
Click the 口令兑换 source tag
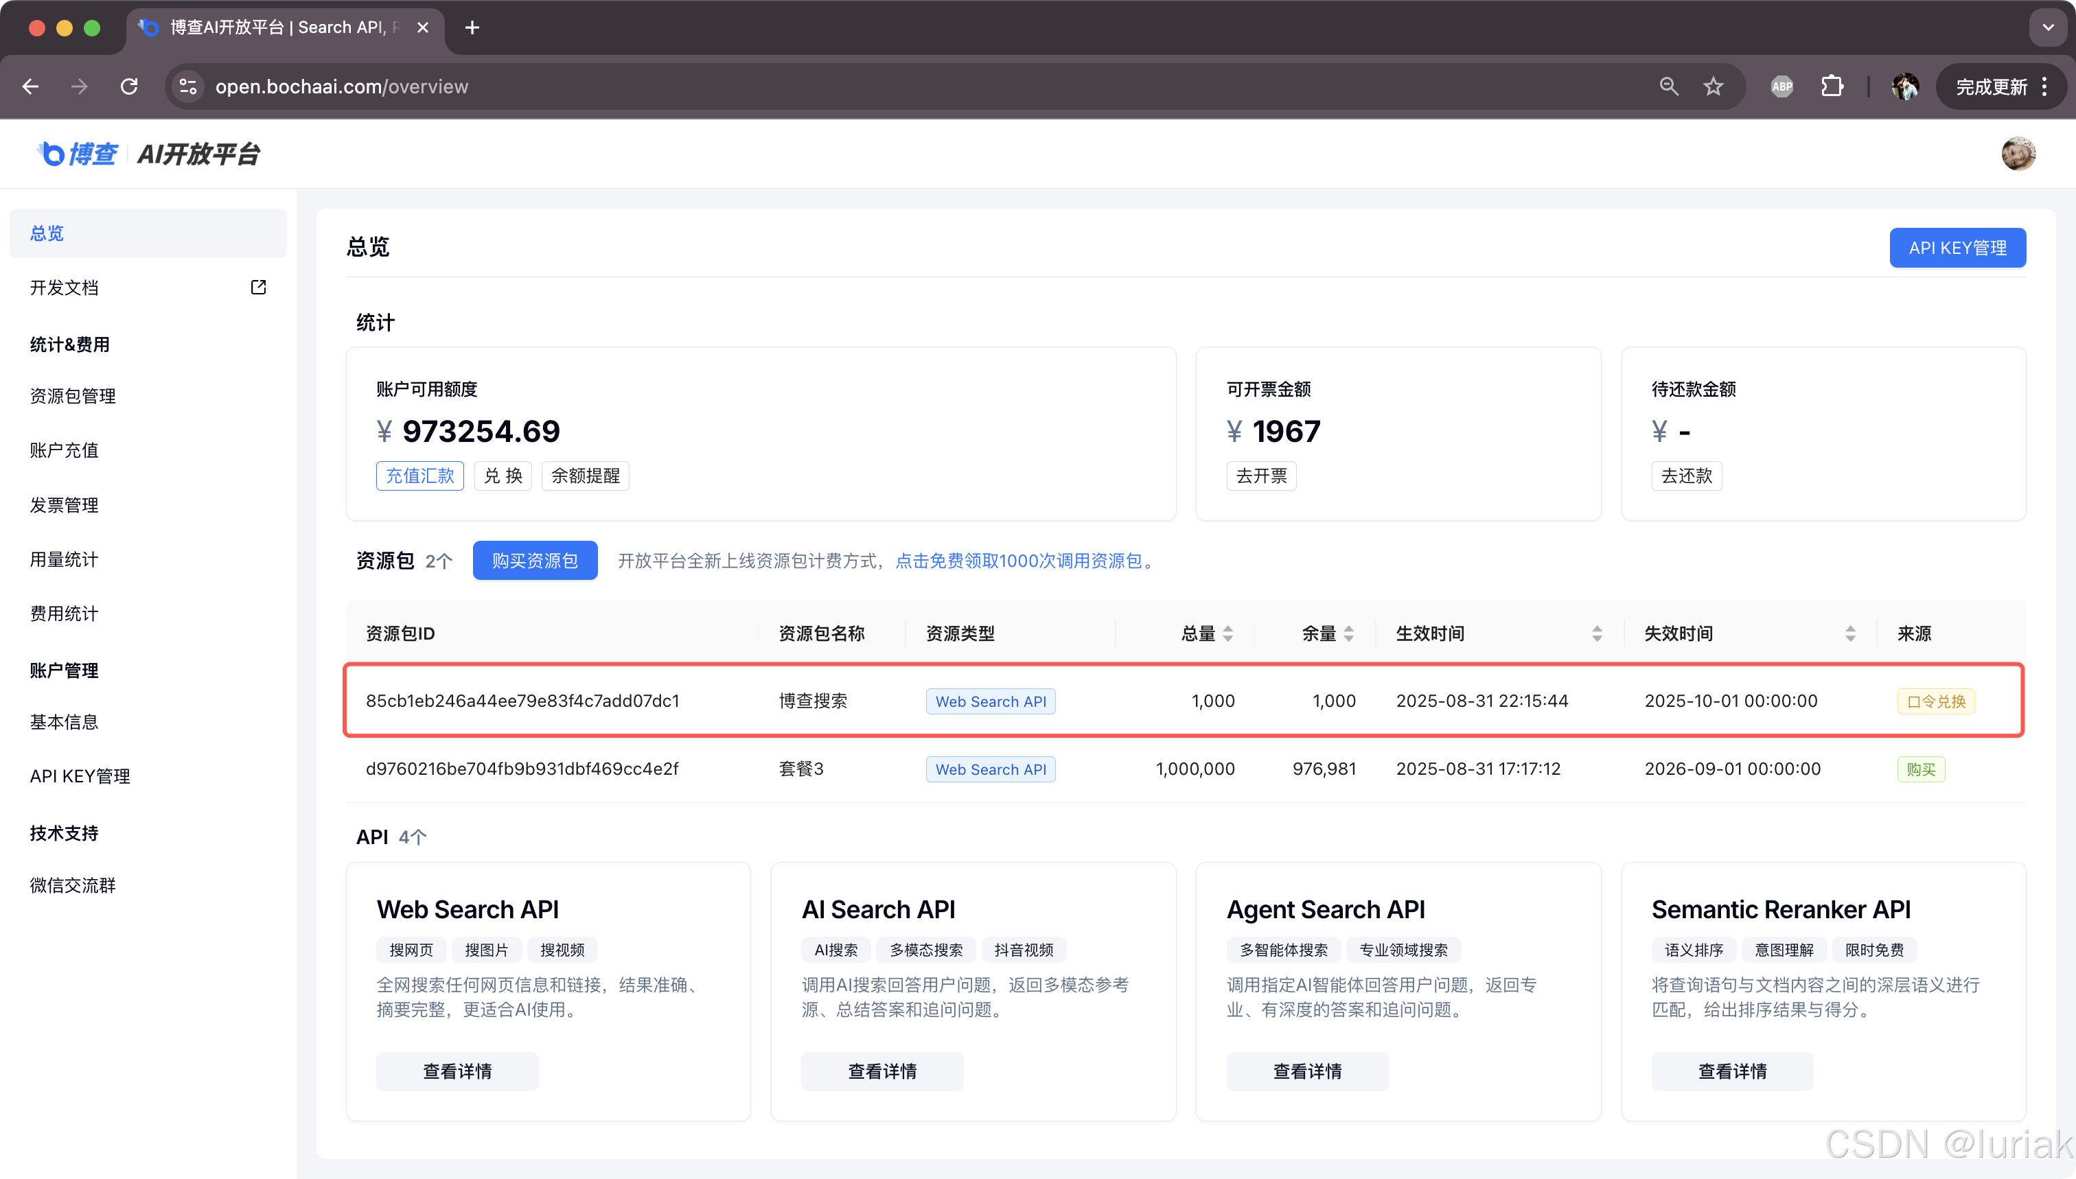point(1936,702)
